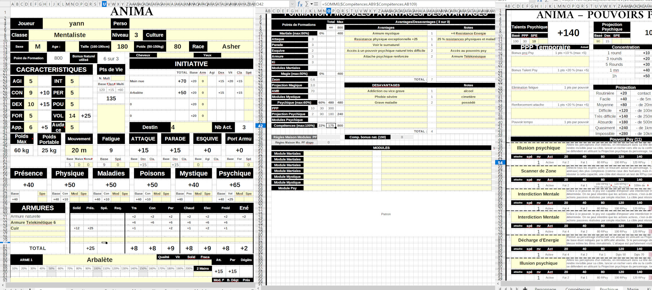Click the 'Projection Psychique' row in formations

pos(290,114)
